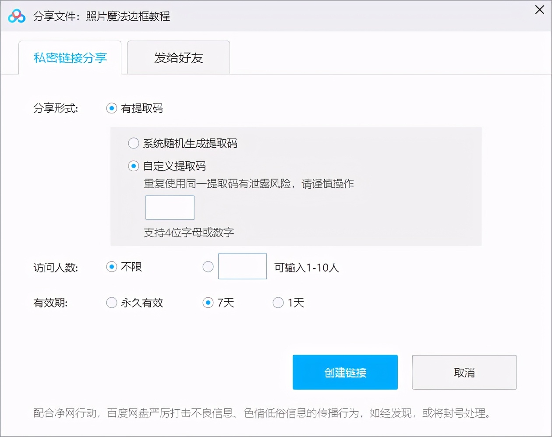Set validity to 永久有效
Image resolution: width=552 pixels, height=437 pixels.
[x=112, y=303]
